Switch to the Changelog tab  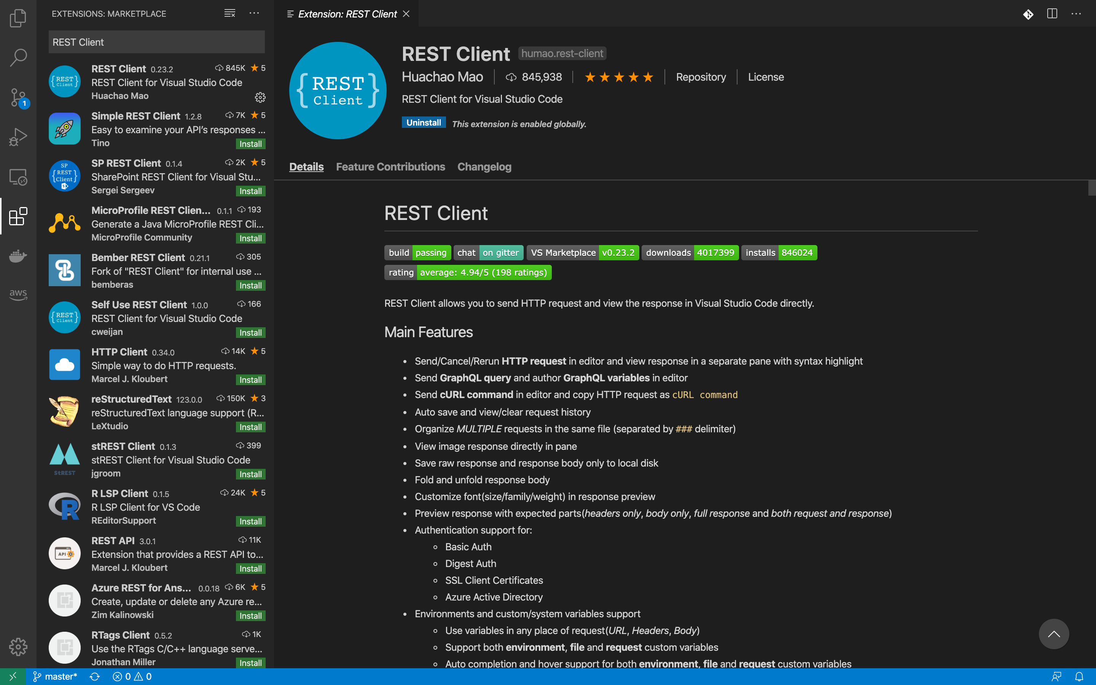(484, 167)
